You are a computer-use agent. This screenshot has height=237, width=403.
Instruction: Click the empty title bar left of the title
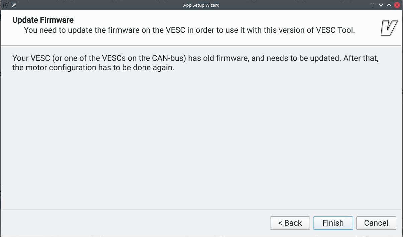(100, 5)
